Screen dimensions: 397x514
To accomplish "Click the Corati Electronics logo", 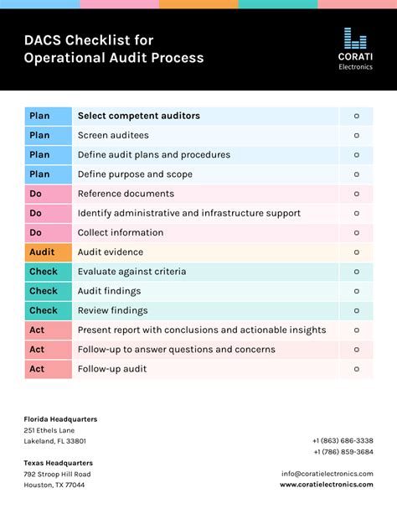I will (355, 49).
